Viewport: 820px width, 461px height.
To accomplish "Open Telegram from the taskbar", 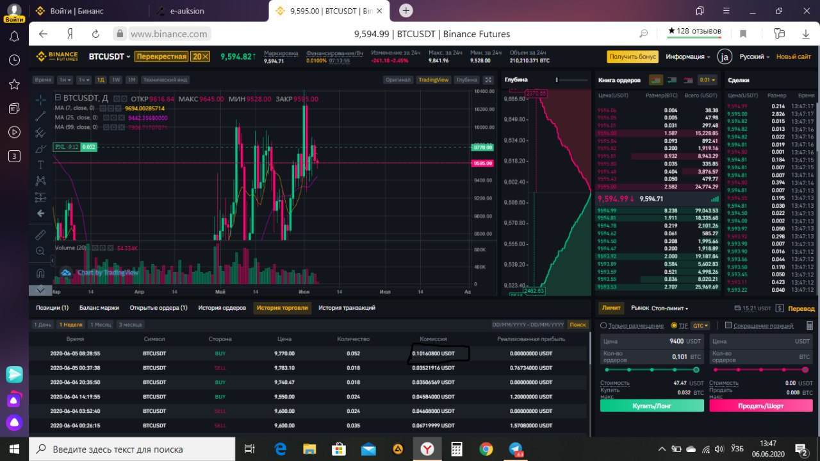I will (x=516, y=449).
